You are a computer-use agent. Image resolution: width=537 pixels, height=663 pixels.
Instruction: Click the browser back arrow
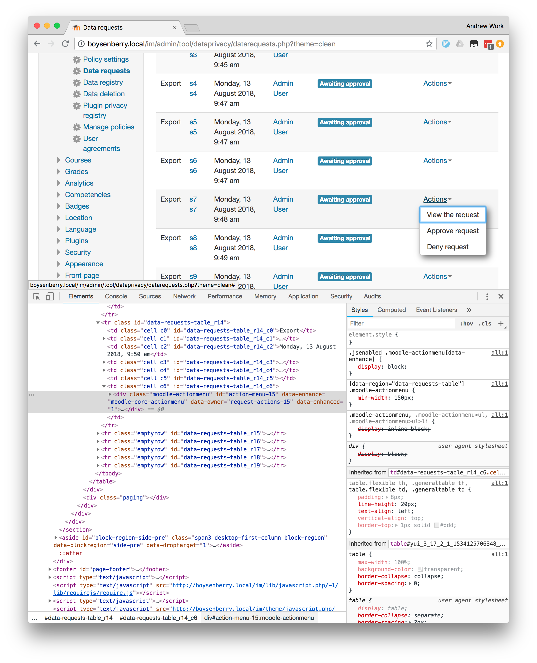pos(37,44)
